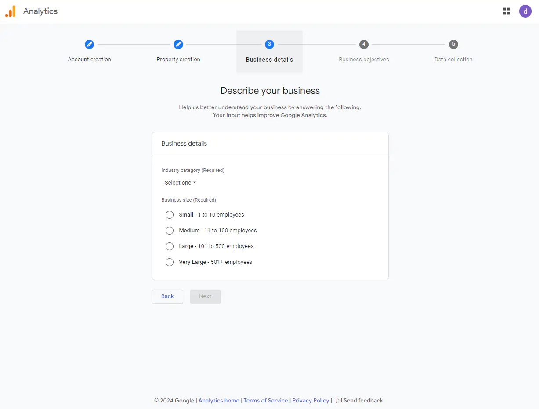The height and width of the screenshot is (409, 539).
Task: Choose Very Large 501+ employees option
Action: (170, 262)
